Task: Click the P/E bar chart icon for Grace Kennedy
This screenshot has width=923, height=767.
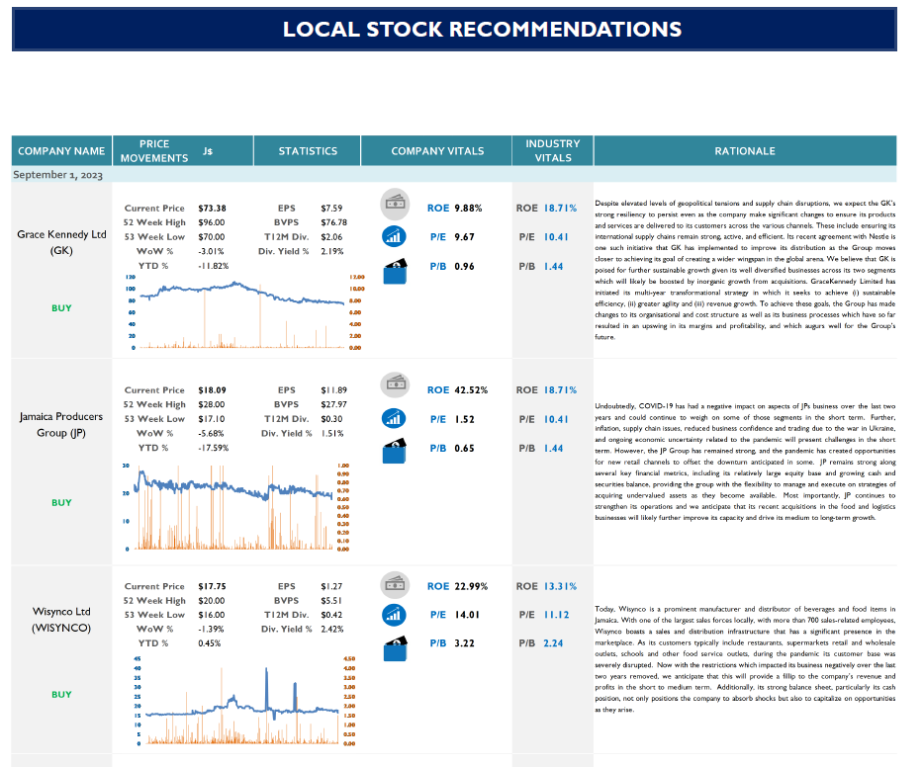Action: click(394, 236)
